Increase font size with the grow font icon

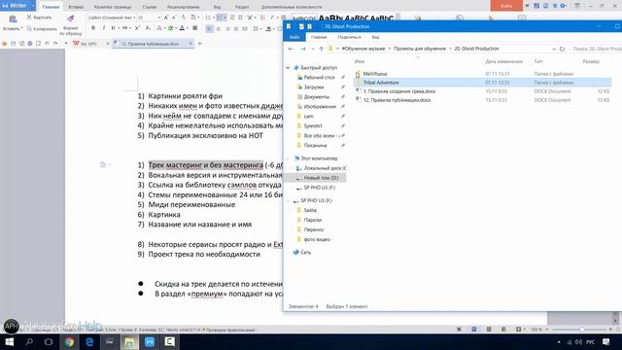(166, 17)
